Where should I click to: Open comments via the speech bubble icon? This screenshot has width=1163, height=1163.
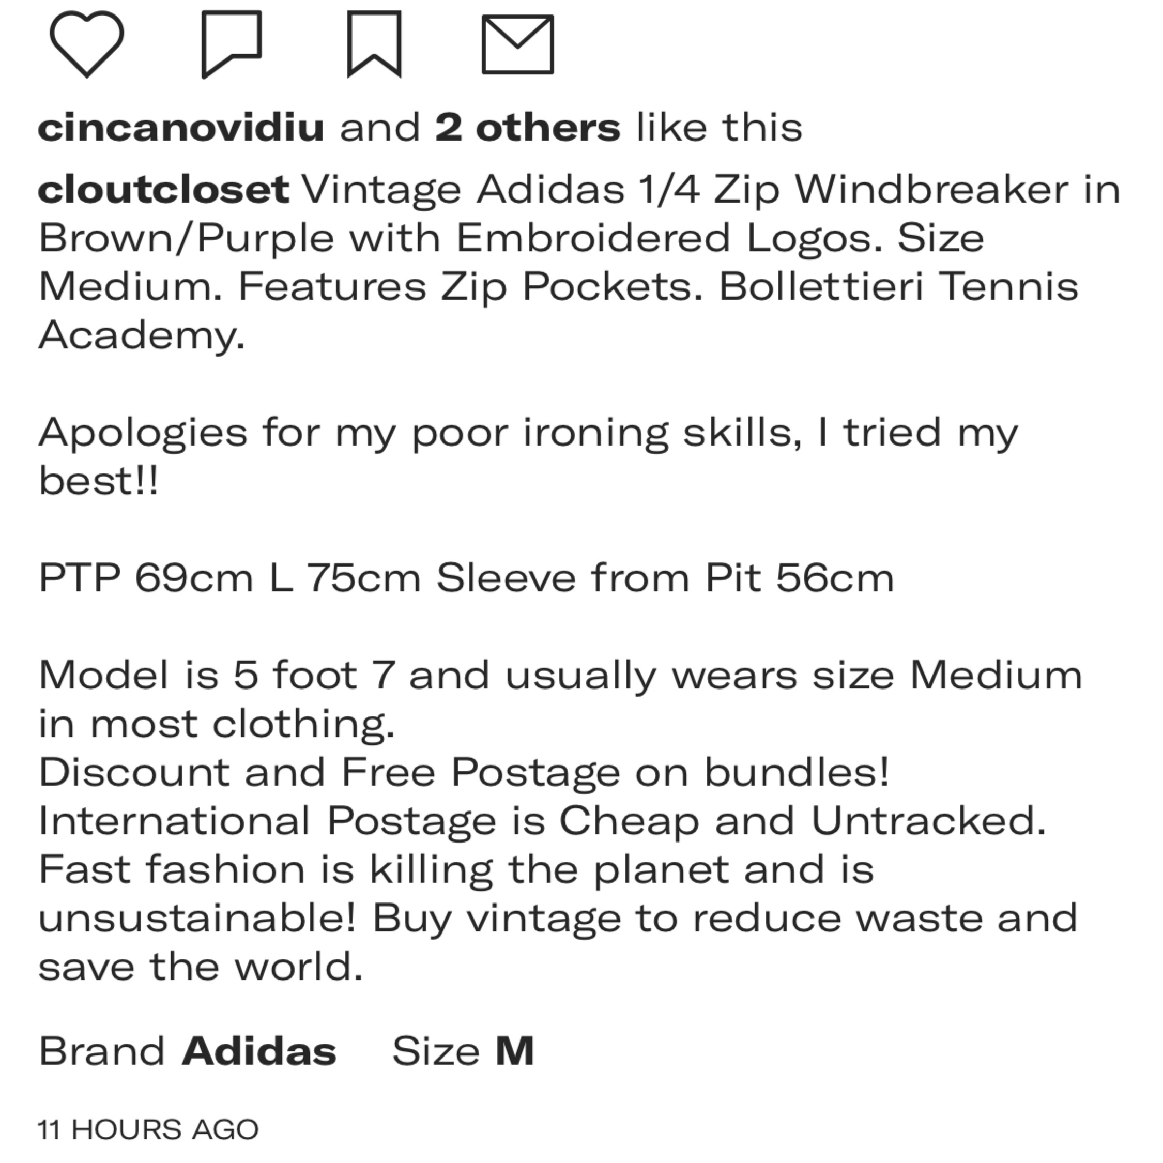pyautogui.click(x=231, y=44)
